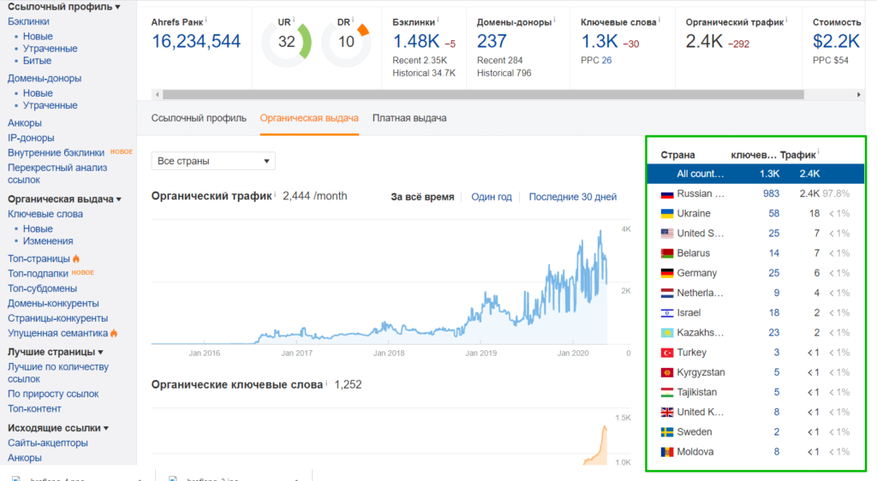Open Домены-конкуренты in sidebar
Viewport: 877px width, 481px height.
(x=53, y=303)
